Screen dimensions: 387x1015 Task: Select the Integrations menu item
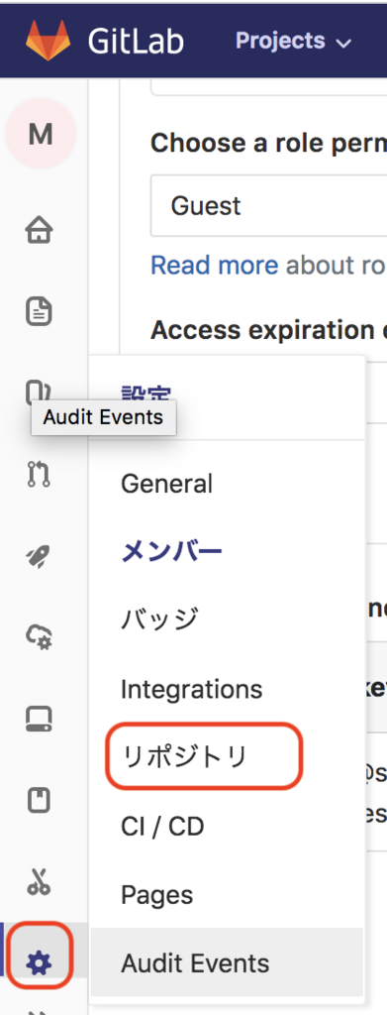pos(191,690)
